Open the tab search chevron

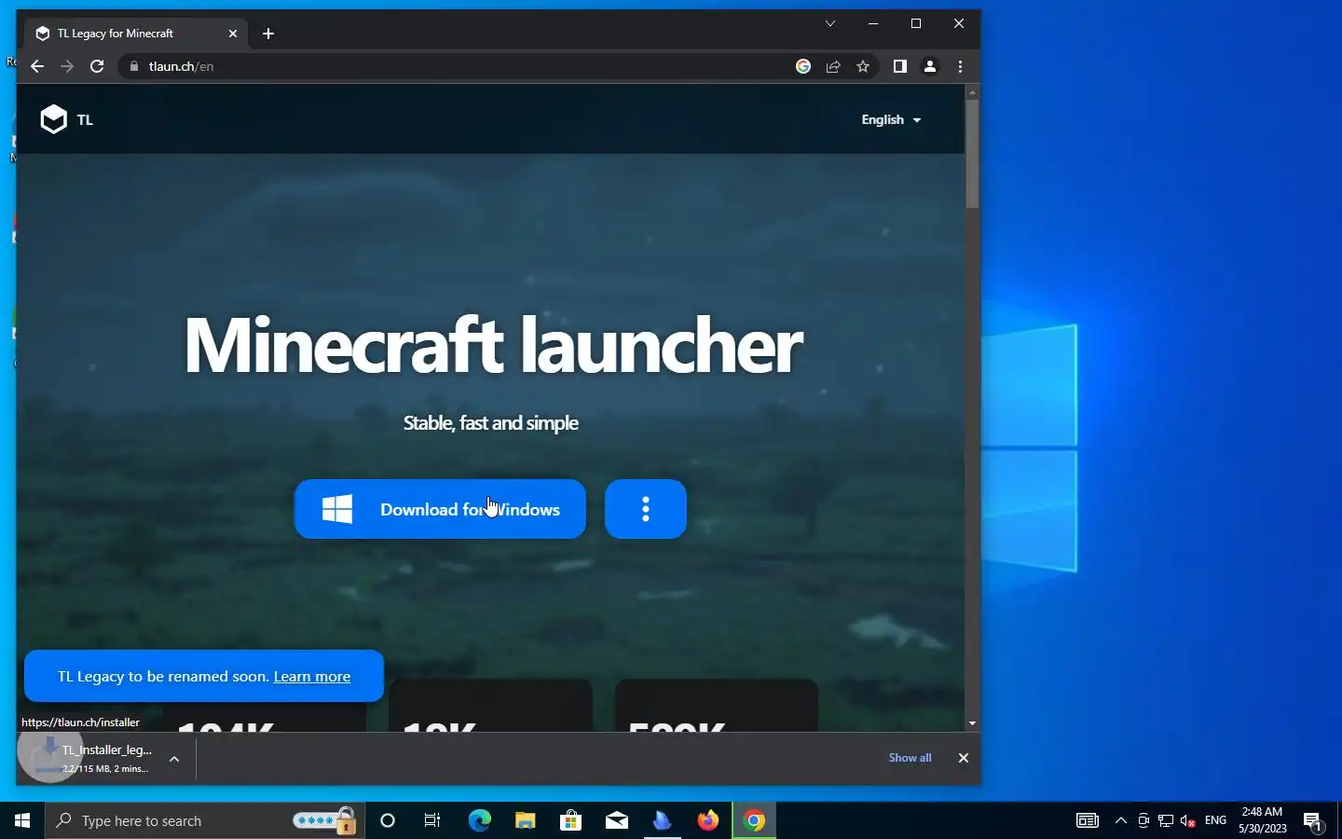coord(829,23)
